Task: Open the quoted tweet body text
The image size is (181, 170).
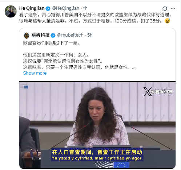Action: coord(79,55)
